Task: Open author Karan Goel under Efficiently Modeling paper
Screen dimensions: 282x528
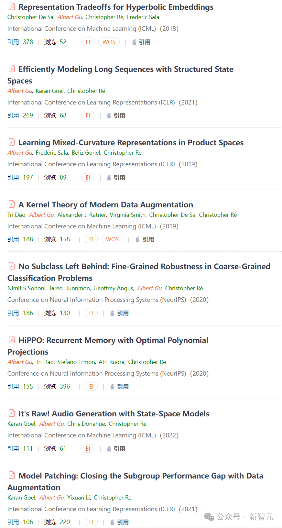Action: (50, 91)
